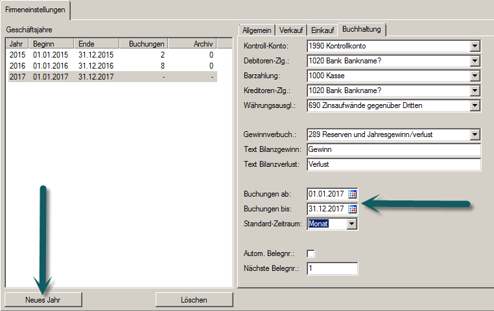Toggle Autom. Belegnr. checkbox

(311, 253)
